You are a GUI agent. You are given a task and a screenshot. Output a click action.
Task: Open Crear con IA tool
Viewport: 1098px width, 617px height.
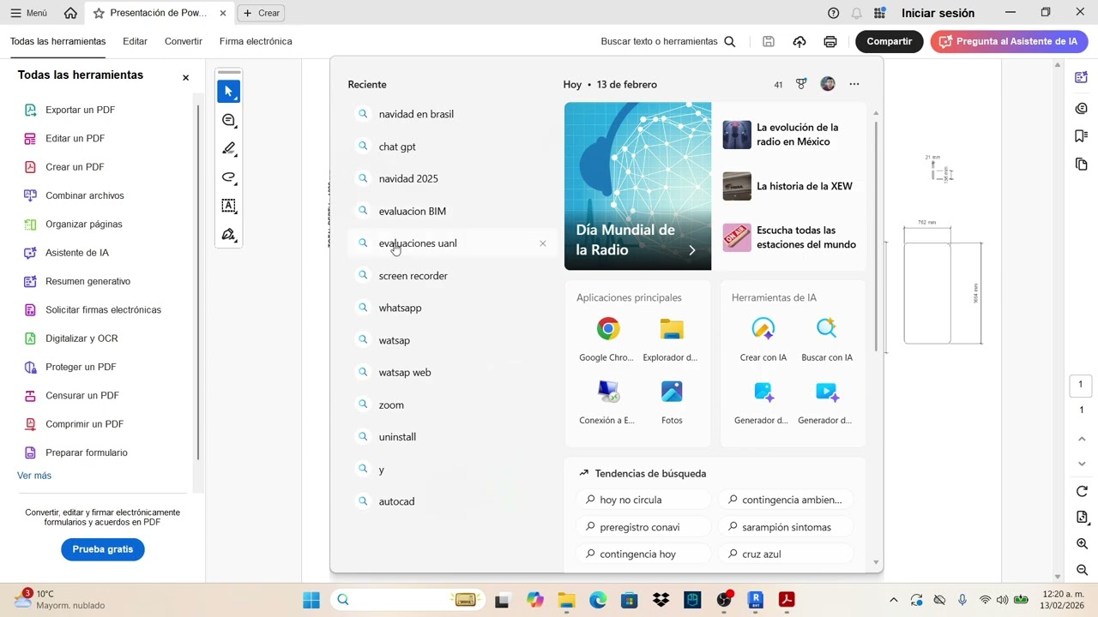click(x=763, y=339)
